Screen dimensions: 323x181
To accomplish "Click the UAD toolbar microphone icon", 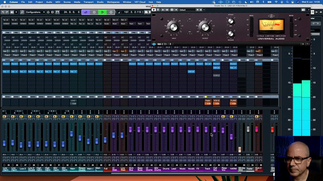I will [x=170, y=44].
